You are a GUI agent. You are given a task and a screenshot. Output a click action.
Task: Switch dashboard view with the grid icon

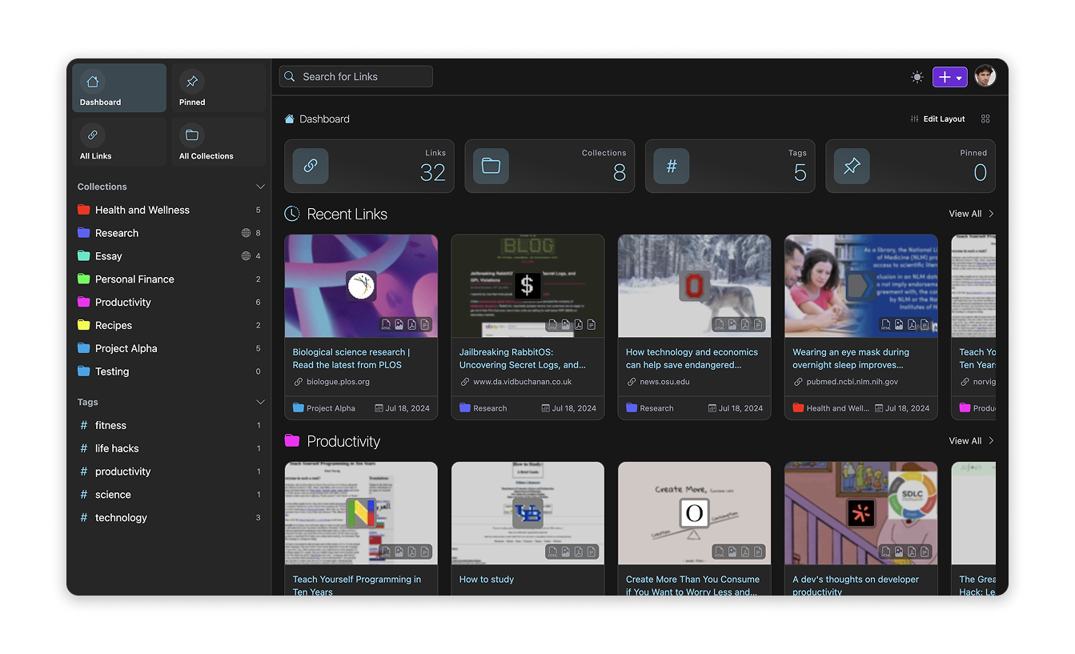coord(985,118)
